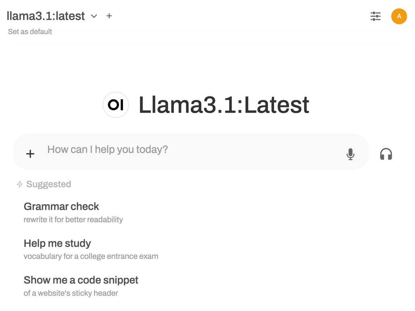Open the attach file plus icon in chat input
The width and height of the screenshot is (415, 311).
(30, 154)
